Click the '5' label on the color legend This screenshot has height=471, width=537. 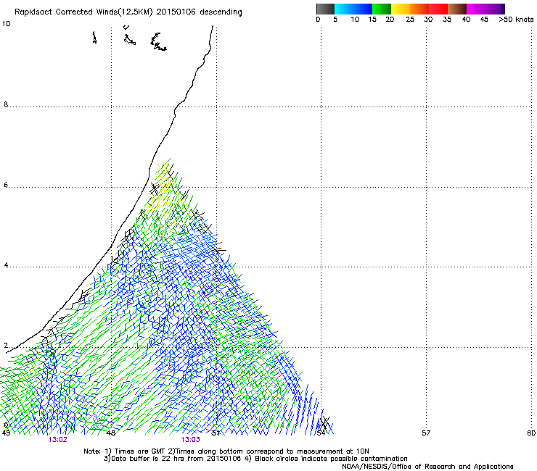tap(335, 20)
